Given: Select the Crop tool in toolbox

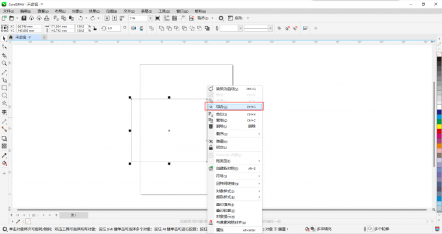Looking at the screenshot, I should pyautogui.click(x=5, y=55).
